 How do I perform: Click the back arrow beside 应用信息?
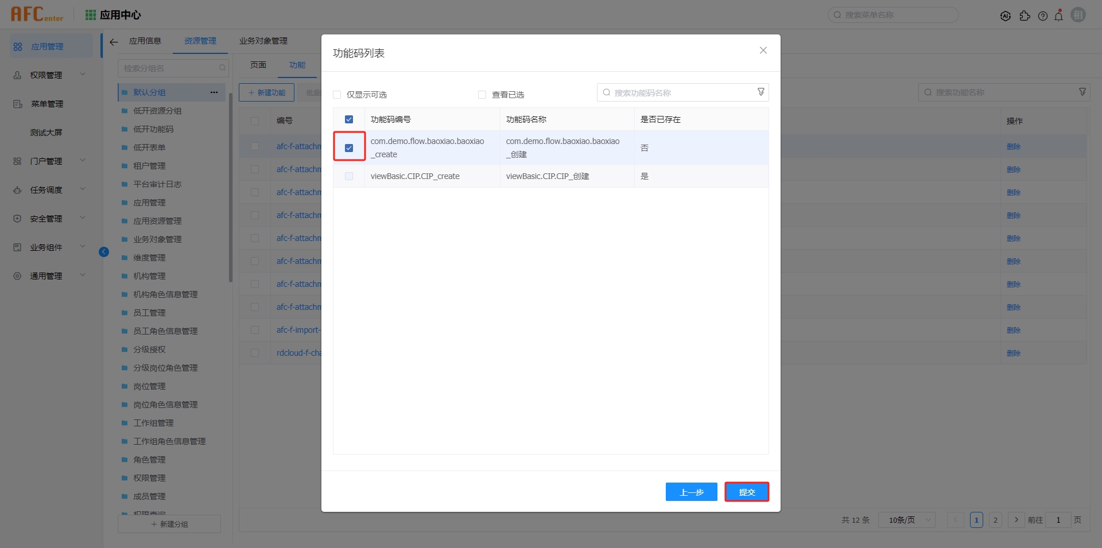pyautogui.click(x=114, y=41)
